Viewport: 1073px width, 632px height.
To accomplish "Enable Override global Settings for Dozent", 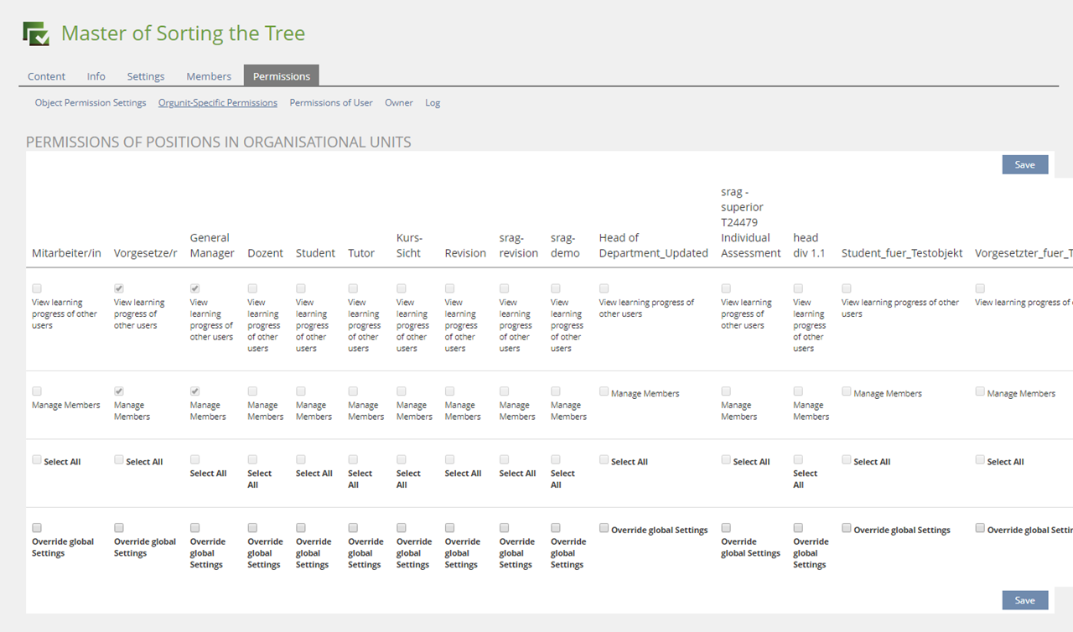I will point(252,528).
